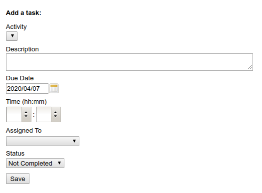The image size is (262, 193).
Task: Click the Status label text
Action: coord(15,154)
